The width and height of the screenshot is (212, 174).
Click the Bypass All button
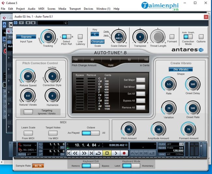(141, 100)
